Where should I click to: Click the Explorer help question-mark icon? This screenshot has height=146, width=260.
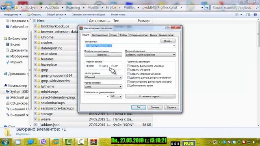[x=255, y=15]
